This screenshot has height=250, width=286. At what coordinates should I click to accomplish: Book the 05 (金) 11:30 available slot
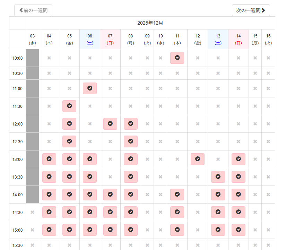(x=69, y=106)
